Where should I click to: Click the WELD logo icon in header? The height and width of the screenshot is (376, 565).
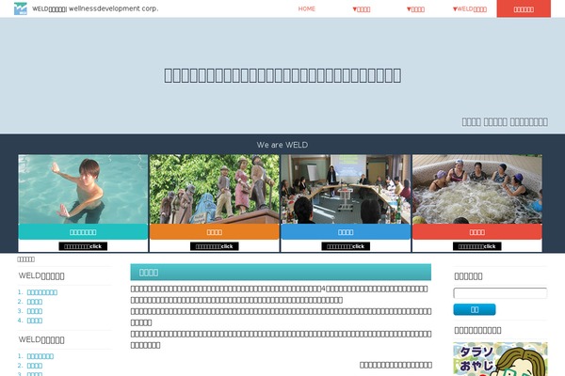21,8
